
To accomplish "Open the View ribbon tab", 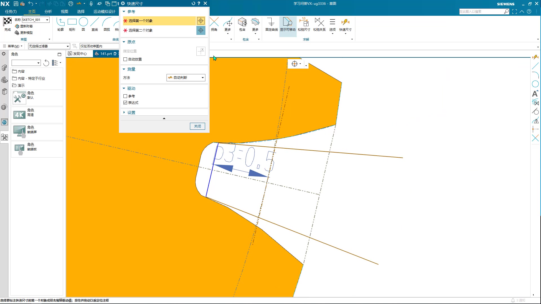I will [65, 12].
